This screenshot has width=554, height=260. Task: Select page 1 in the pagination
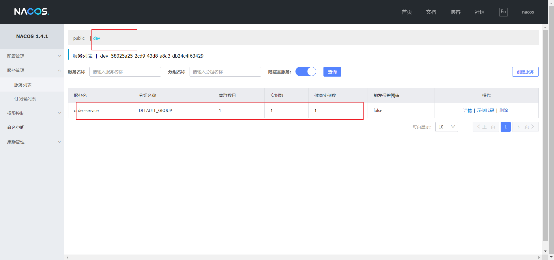[x=506, y=127]
